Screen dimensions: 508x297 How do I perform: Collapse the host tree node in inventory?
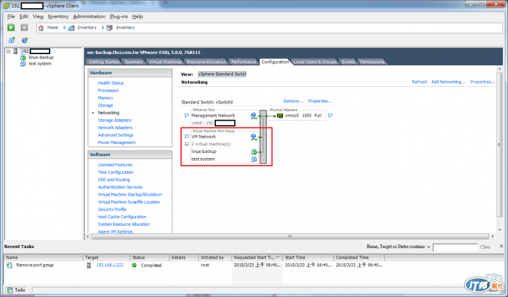pyautogui.click(x=8, y=51)
